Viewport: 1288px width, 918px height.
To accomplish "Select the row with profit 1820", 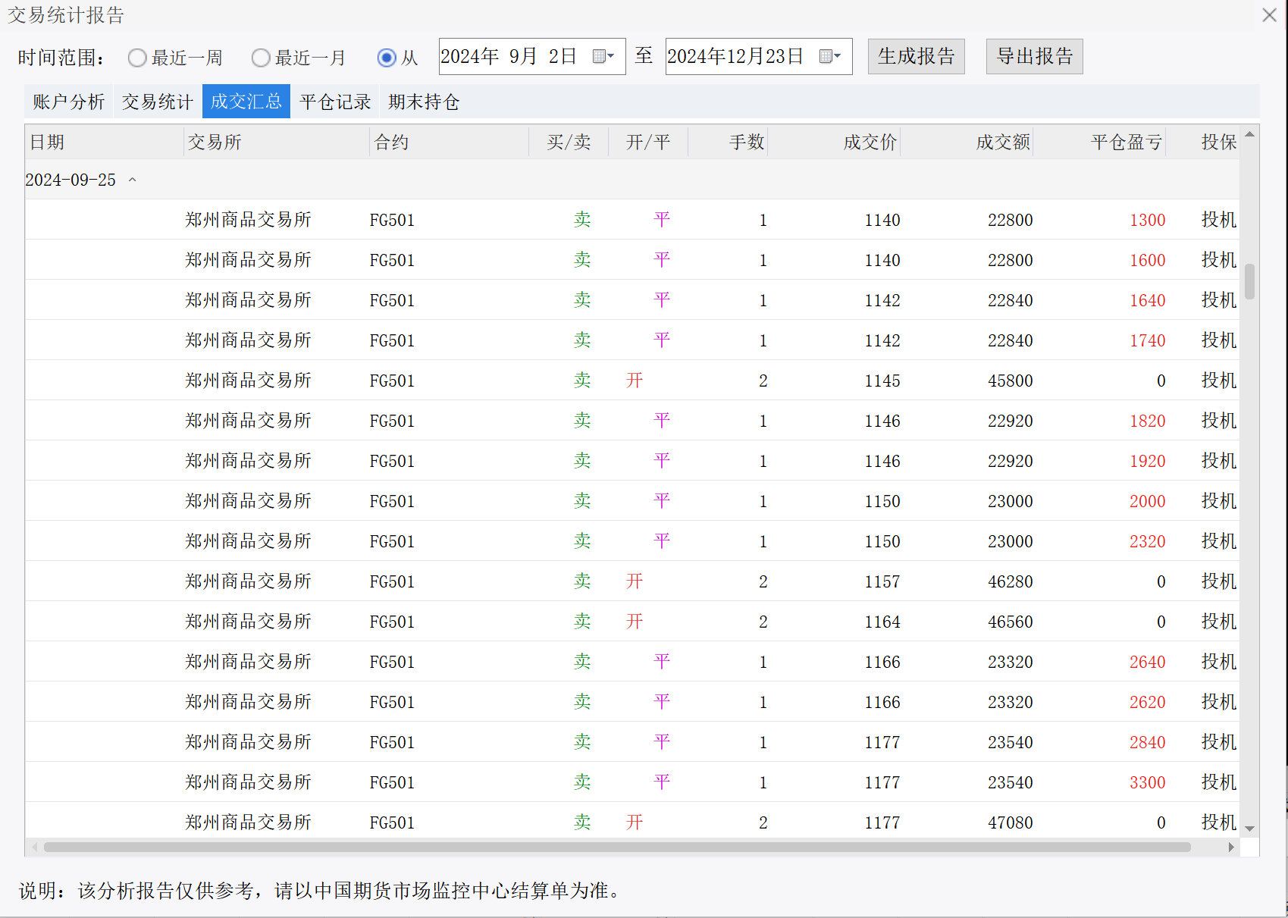I will click(x=632, y=421).
